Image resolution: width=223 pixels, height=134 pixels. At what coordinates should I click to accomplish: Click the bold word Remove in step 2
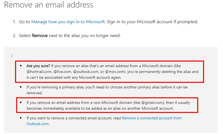(40, 35)
